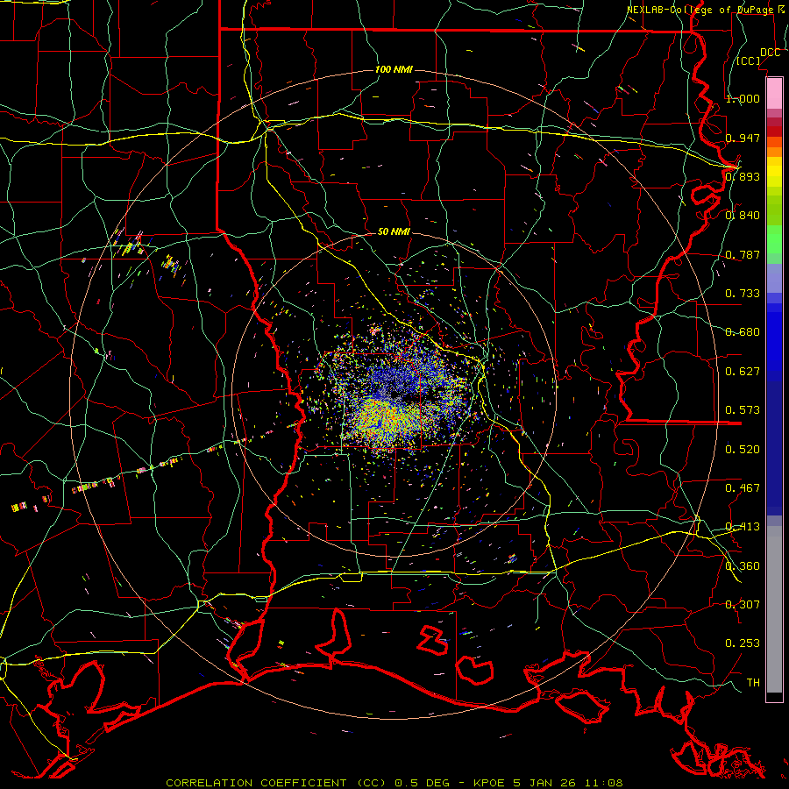Click the KPOE station identifier in the caption

488,783
